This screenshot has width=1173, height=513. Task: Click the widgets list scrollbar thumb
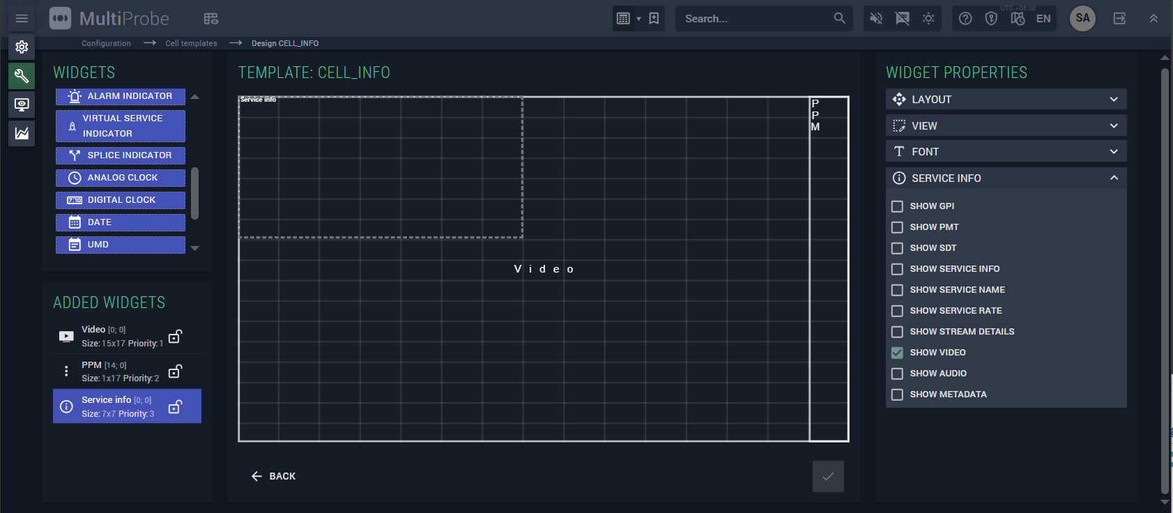point(195,193)
